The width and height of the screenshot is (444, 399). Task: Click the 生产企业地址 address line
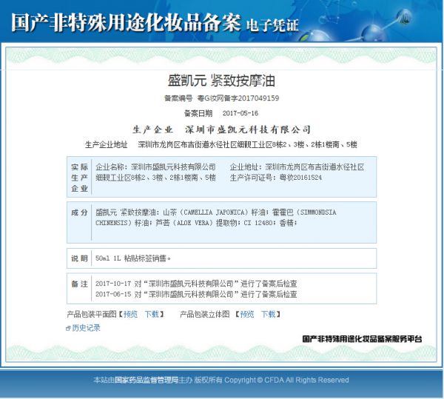click(221, 144)
